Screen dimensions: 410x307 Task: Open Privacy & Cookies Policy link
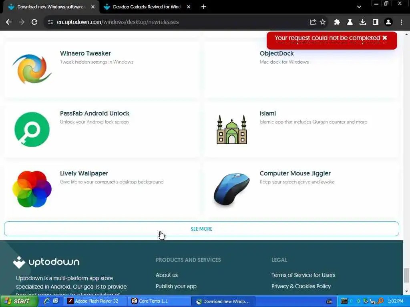[x=301, y=286]
